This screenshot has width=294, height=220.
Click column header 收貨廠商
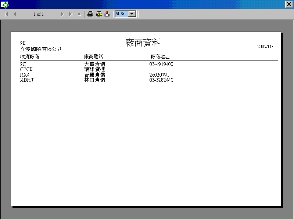[29, 56]
